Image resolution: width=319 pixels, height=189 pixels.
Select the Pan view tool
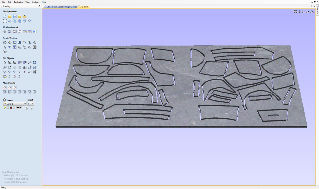5,32
